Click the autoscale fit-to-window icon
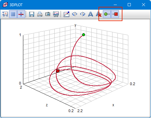 [x=5, y=14]
